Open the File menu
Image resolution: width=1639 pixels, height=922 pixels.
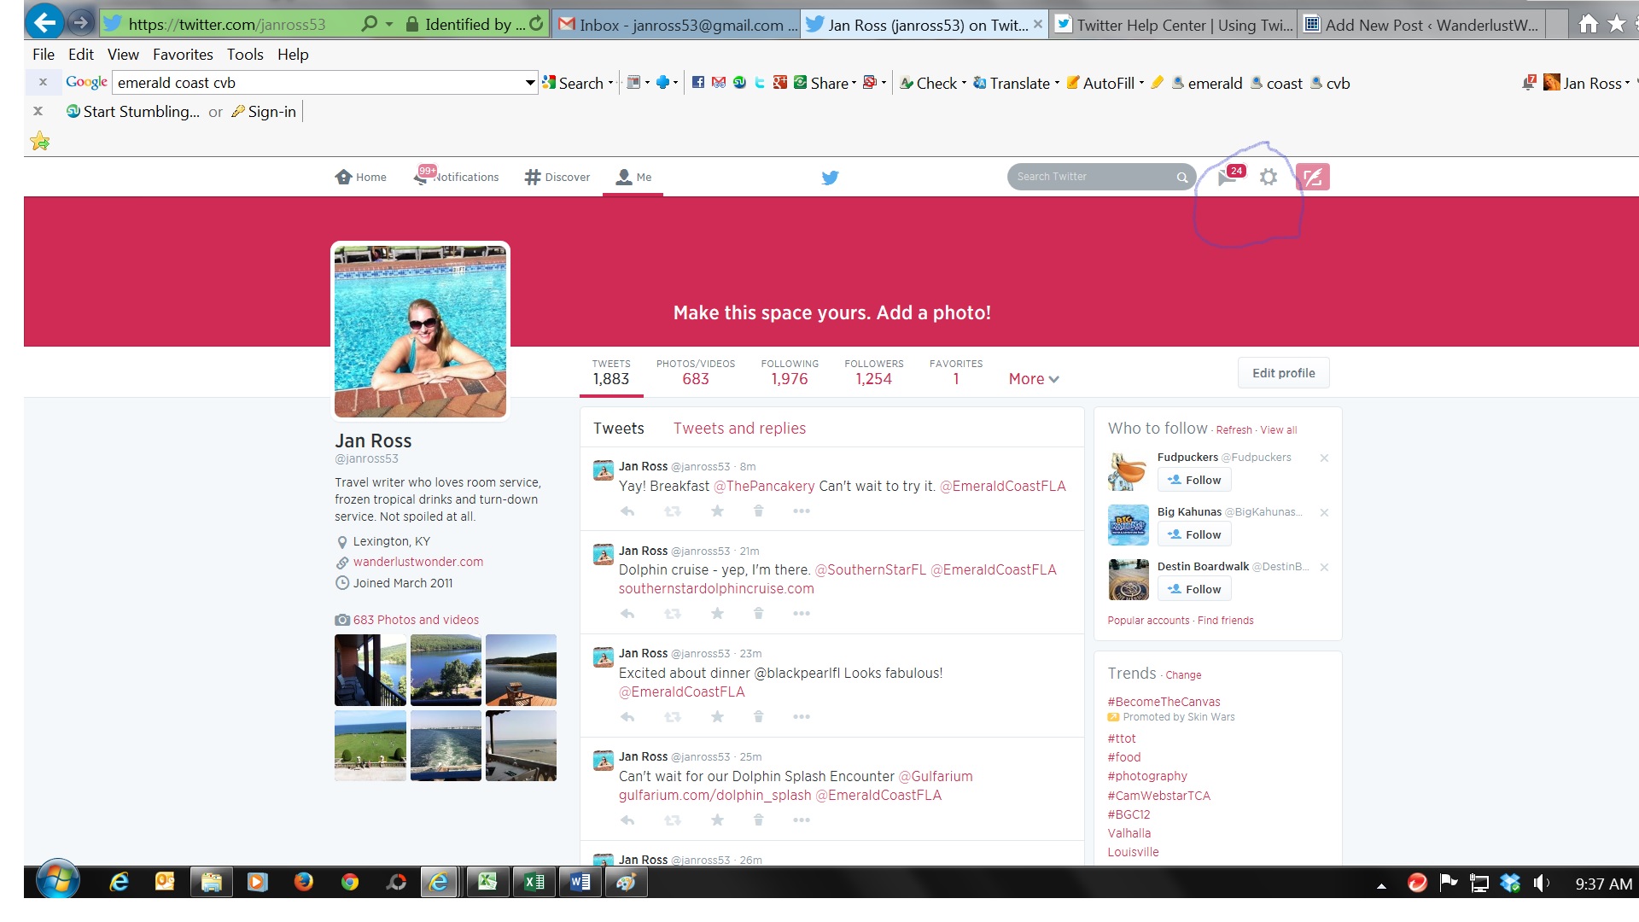coord(44,55)
